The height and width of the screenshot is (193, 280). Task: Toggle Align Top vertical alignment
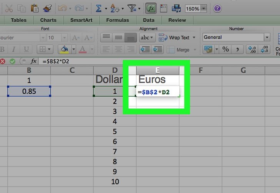[x=107, y=37]
